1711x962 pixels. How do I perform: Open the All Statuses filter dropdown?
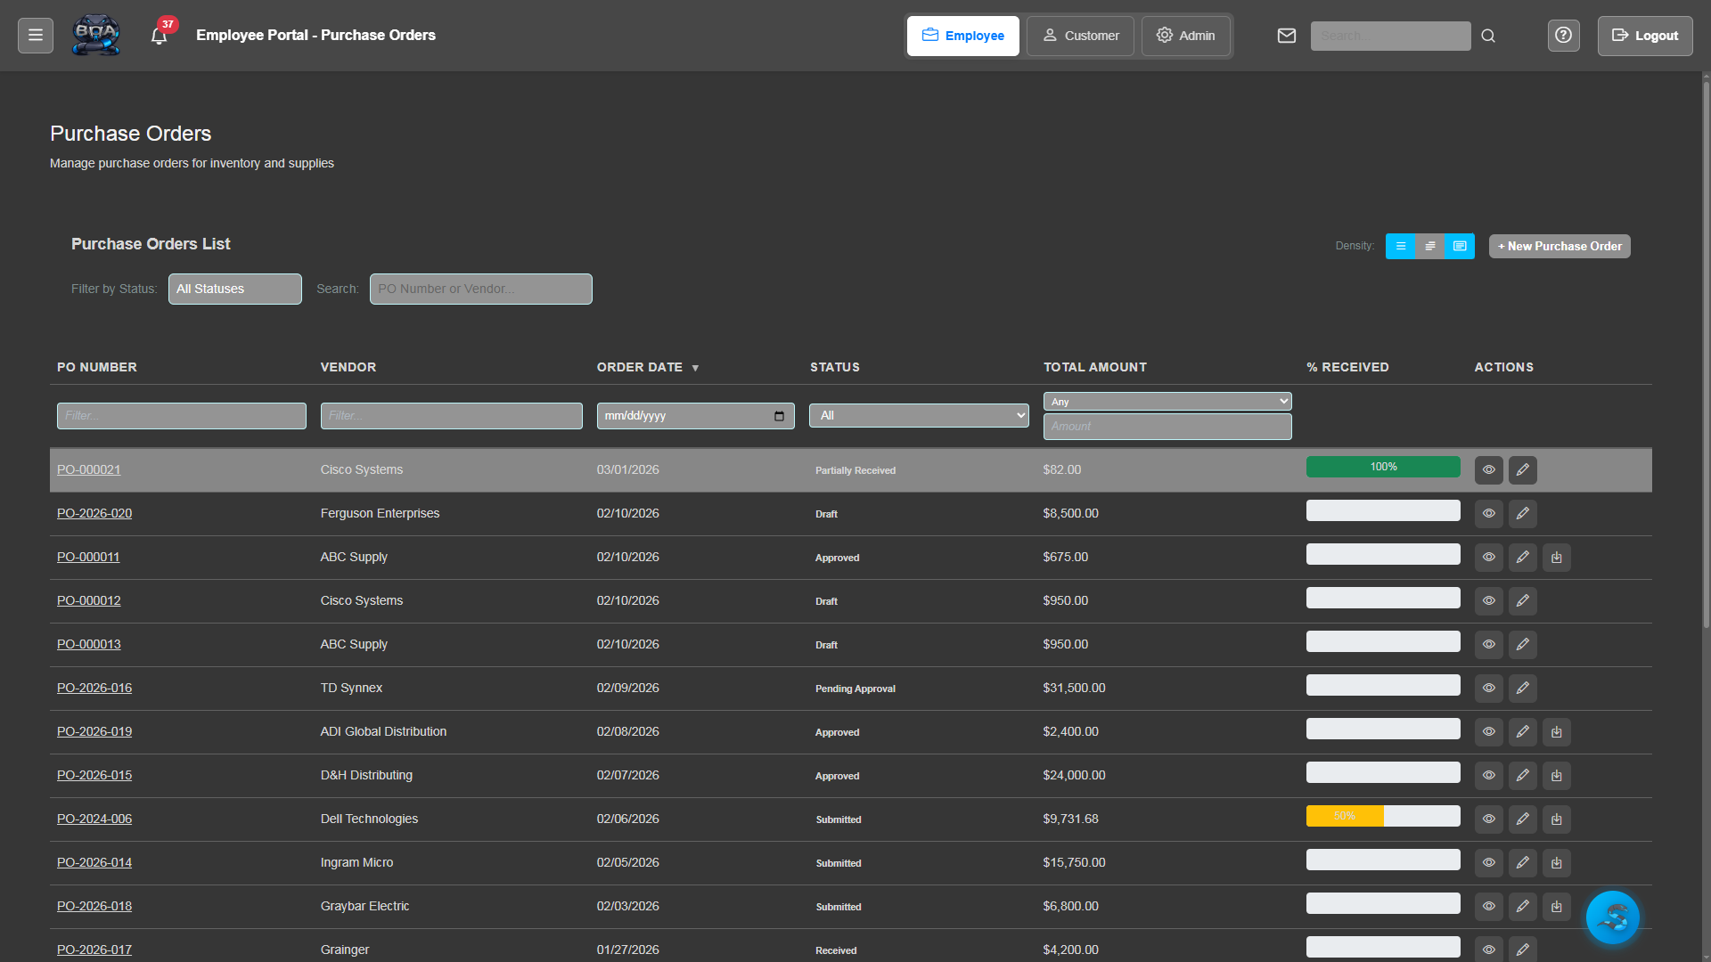point(235,289)
